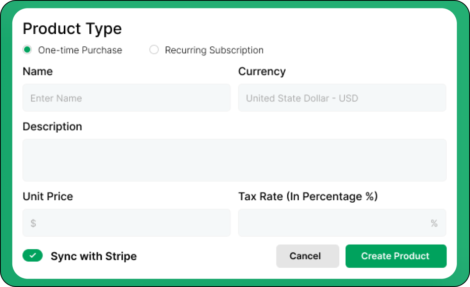The height and width of the screenshot is (287, 470).
Task: Click the dollar sign in Unit Price
Action: click(33, 223)
